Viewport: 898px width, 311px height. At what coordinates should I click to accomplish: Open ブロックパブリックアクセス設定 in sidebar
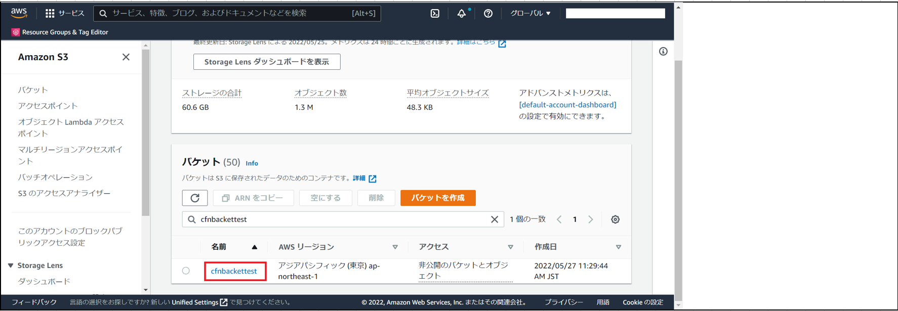tap(70, 237)
